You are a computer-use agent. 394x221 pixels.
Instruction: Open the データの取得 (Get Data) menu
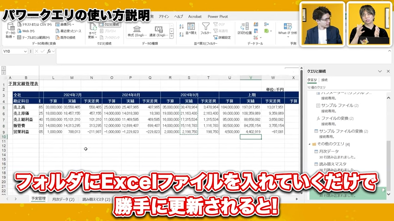11,30
